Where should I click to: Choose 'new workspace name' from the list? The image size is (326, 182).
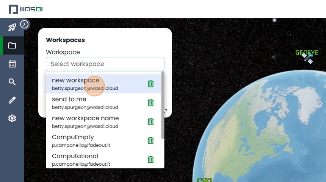tap(103, 122)
